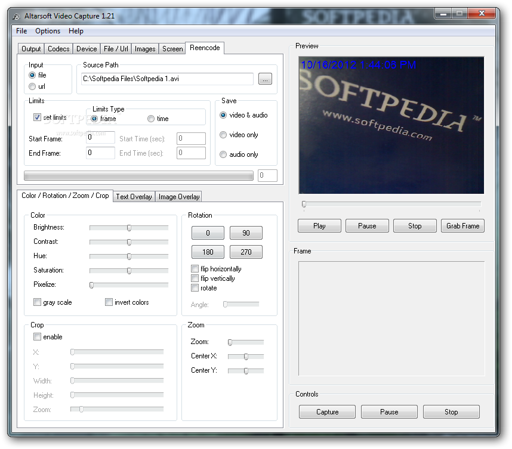512x449 pixels.
Task: Check the rotate checkbox
Action: point(195,288)
